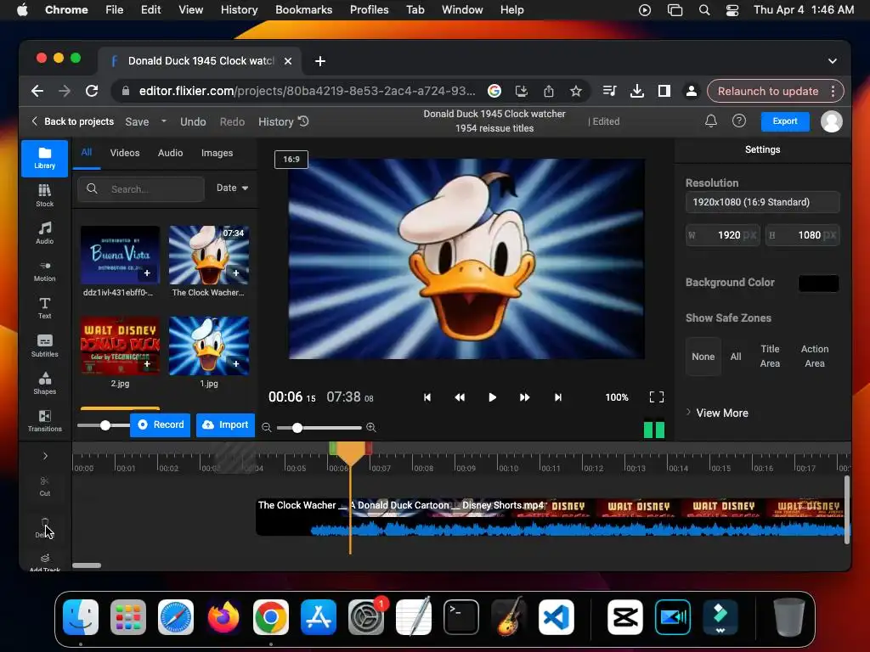Image resolution: width=870 pixels, height=652 pixels.
Task: Click the Delete trash tool
Action: (44, 527)
